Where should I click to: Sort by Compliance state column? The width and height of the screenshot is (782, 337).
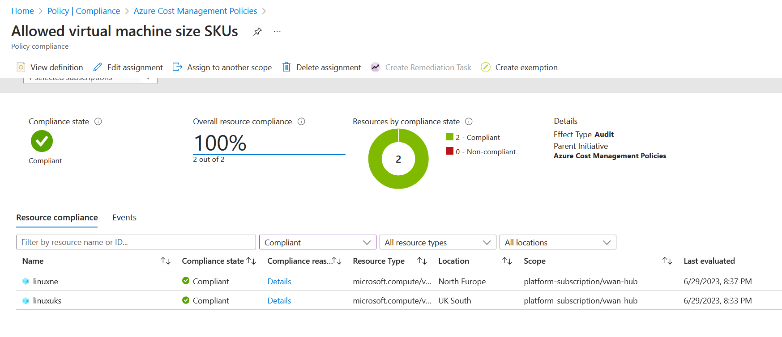[251, 261]
